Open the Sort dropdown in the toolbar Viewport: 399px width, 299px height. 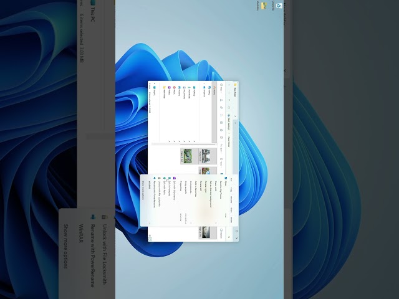coord(221,149)
